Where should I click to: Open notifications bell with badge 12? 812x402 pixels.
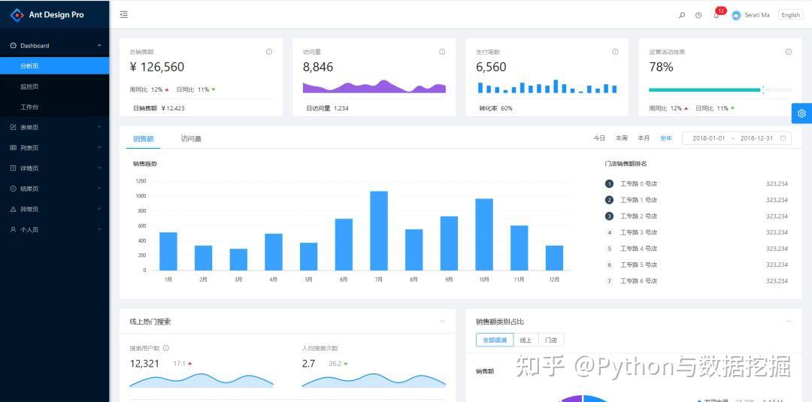(717, 14)
